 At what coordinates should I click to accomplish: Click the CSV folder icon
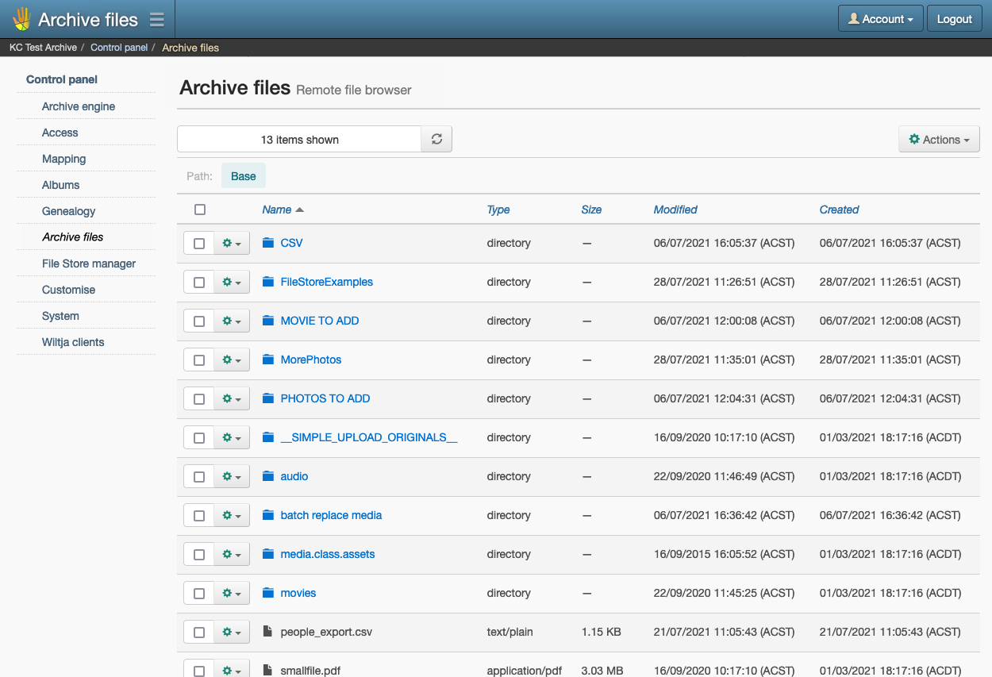pyautogui.click(x=268, y=243)
